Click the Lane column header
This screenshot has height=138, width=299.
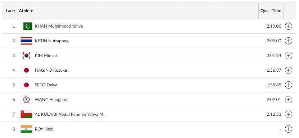10,11
